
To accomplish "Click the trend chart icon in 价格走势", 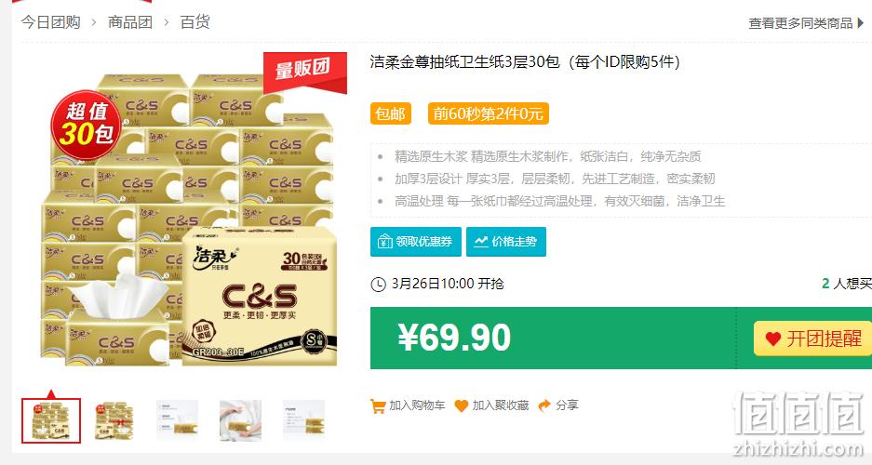I will (480, 242).
